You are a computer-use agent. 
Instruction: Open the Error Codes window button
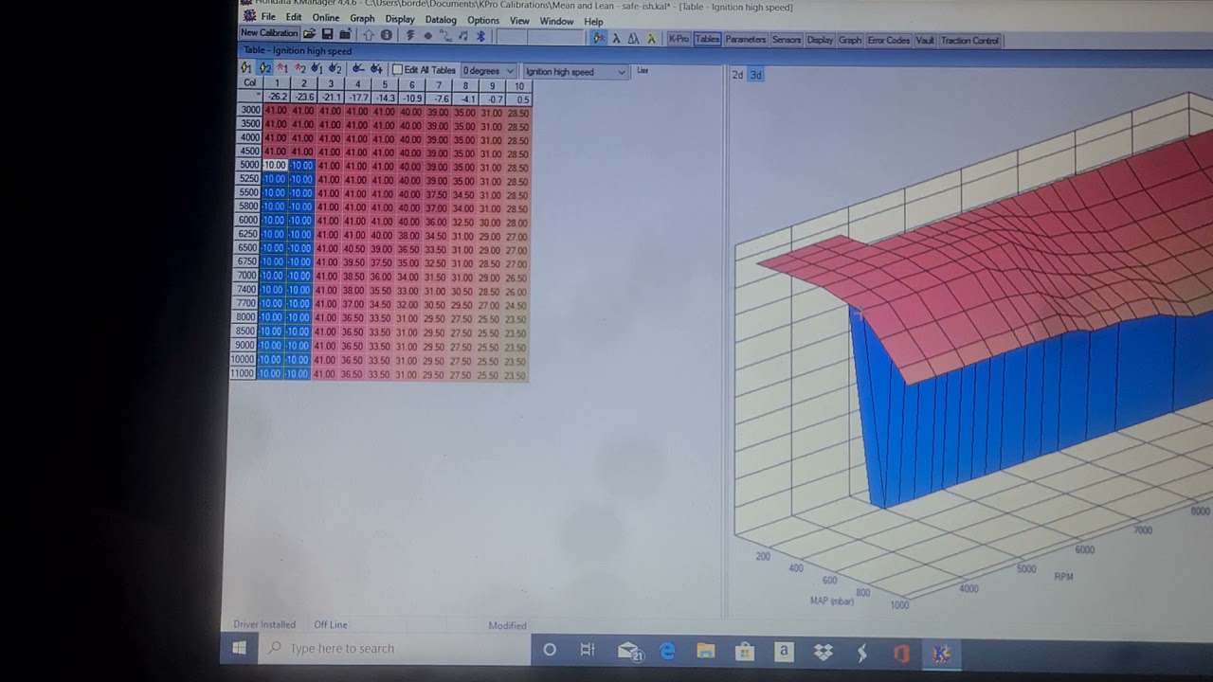point(889,41)
